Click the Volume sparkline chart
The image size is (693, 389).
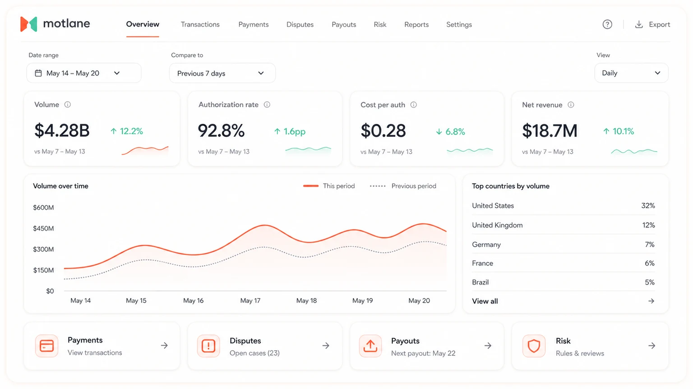tap(145, 150)
